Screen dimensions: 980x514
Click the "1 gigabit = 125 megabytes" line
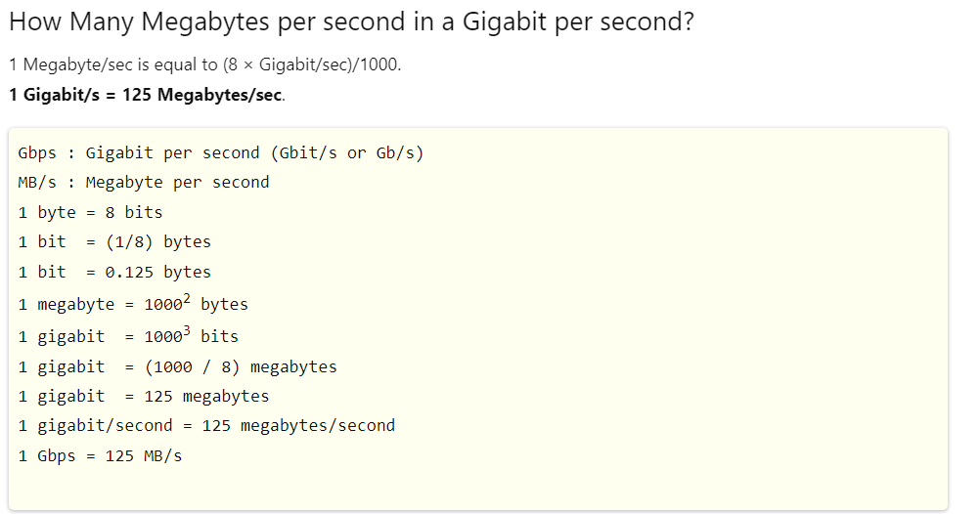pos(143,396)
